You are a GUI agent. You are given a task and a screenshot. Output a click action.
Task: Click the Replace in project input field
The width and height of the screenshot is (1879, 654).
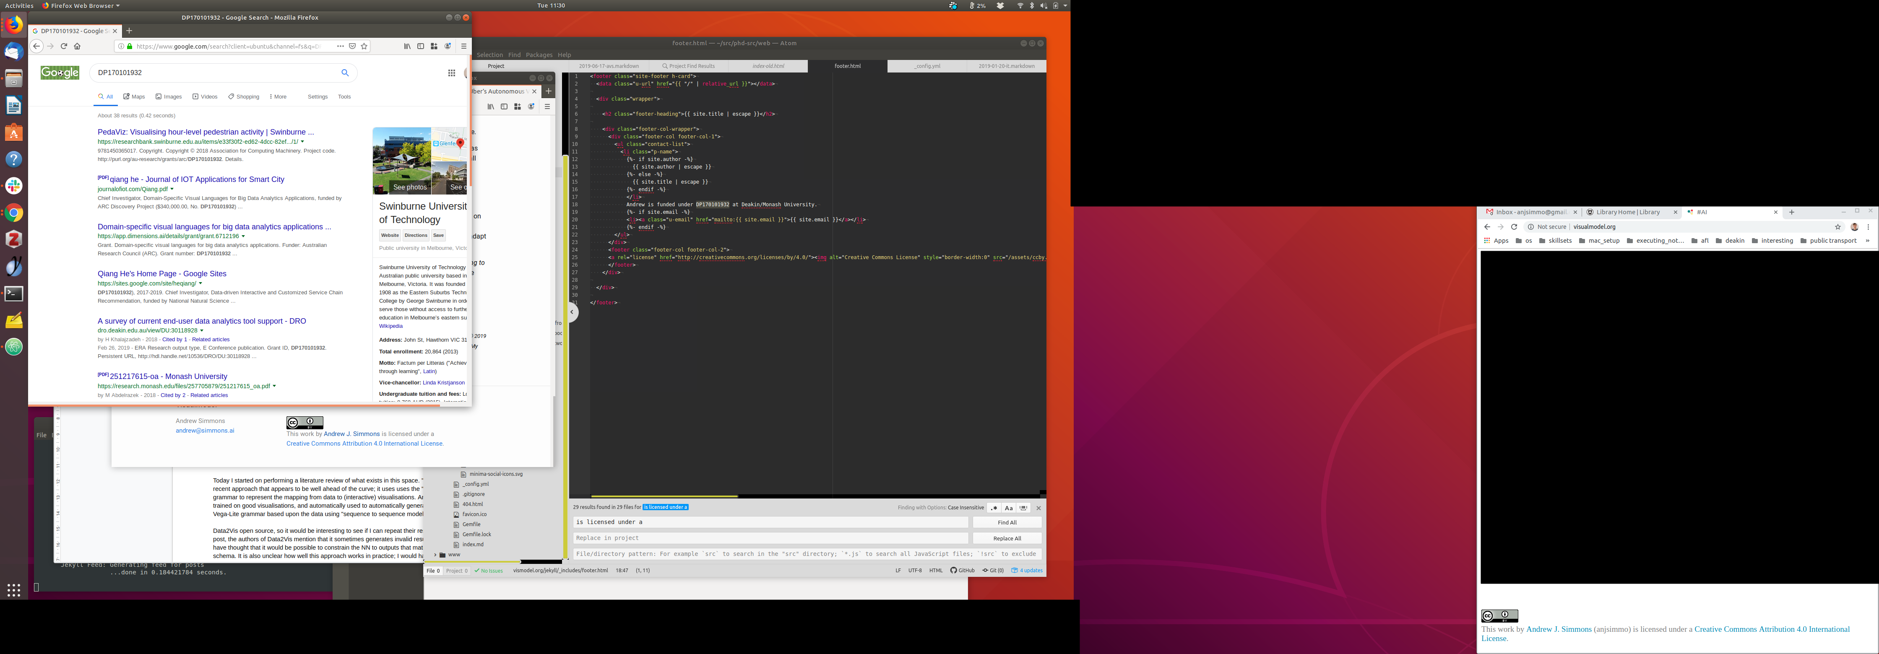tap(770, 538)
